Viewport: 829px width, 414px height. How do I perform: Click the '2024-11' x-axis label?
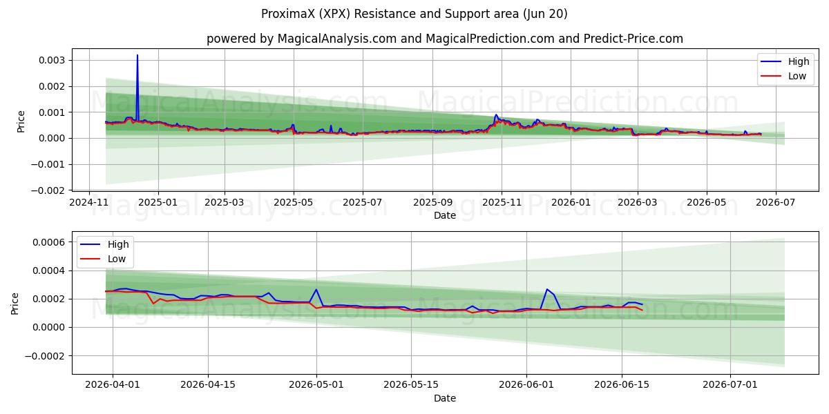(x=88, y=204)
